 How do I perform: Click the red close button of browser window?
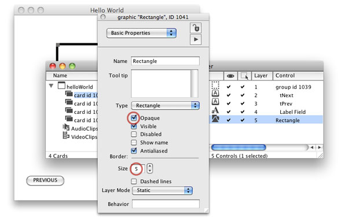click(x=53, y=66)
